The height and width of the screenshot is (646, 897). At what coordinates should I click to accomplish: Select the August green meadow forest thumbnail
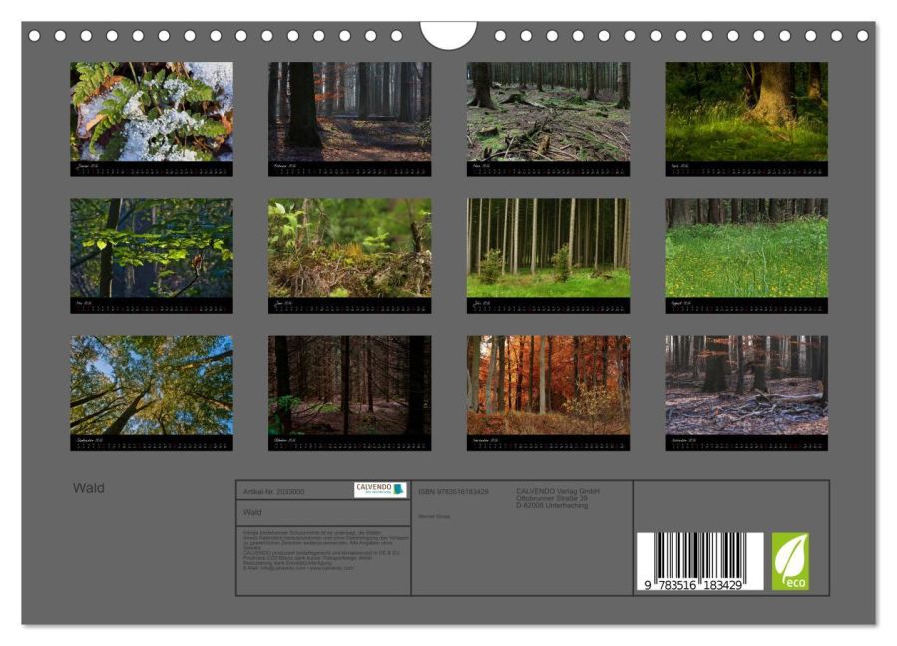[x=746, y=248]
